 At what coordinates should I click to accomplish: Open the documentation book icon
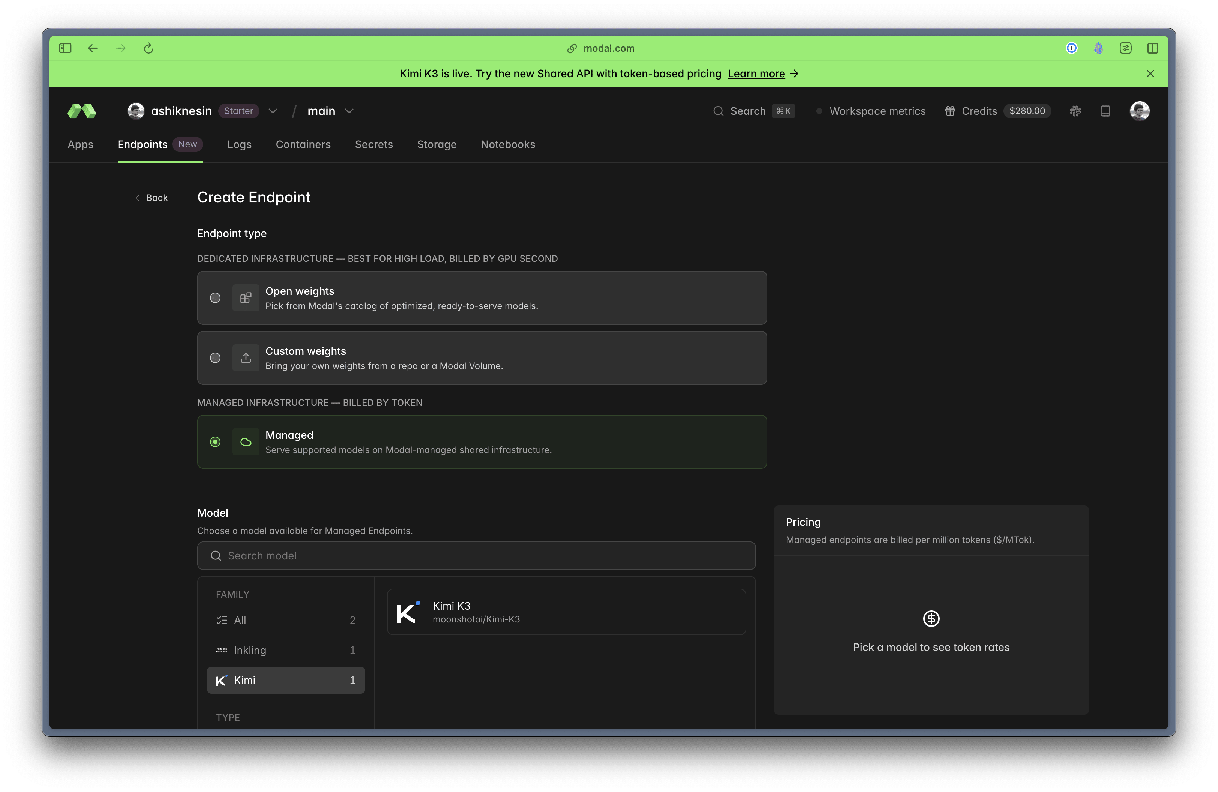pyautogui.click(x=1105, y=111)
